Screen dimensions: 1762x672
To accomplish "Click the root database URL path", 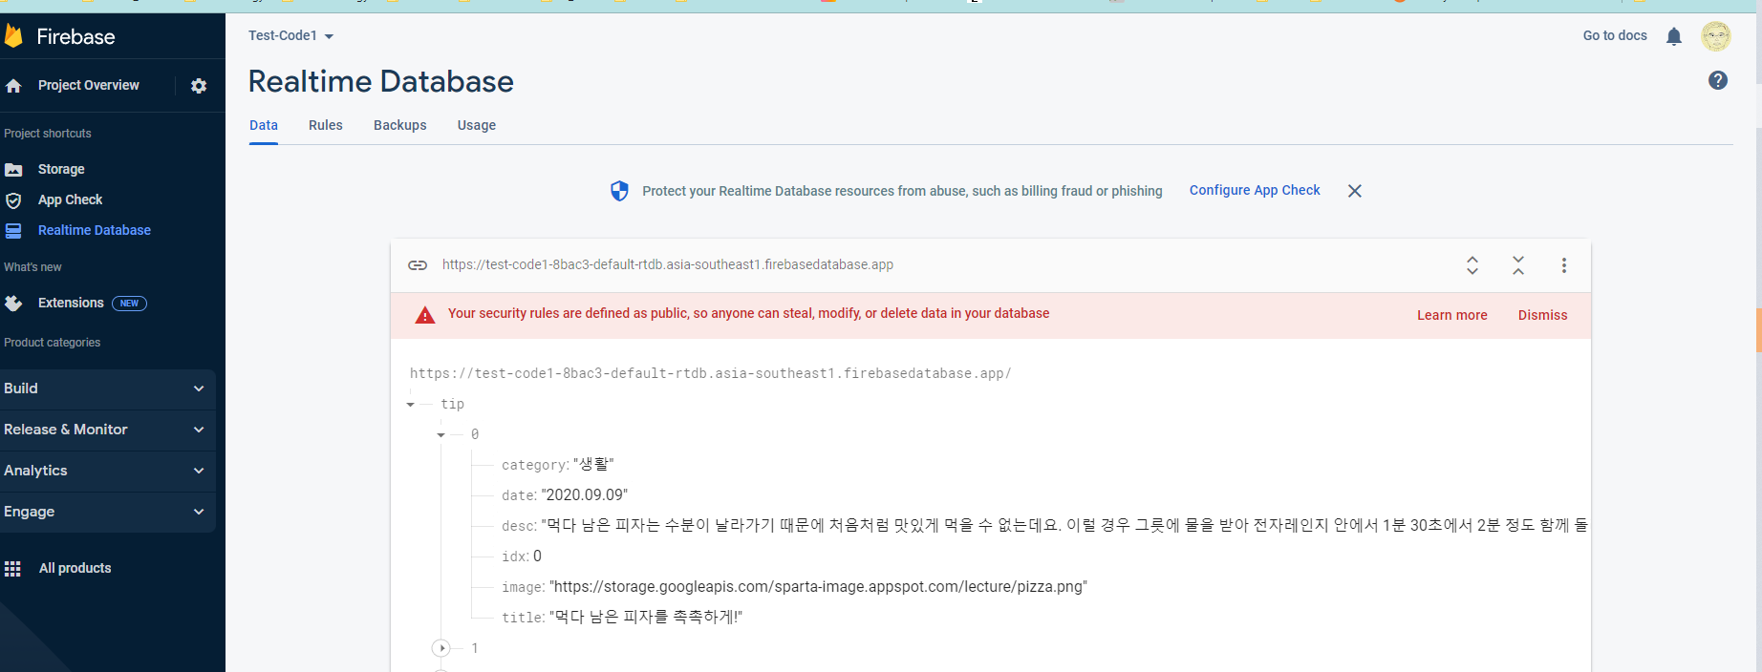I will tap(710, 373).
